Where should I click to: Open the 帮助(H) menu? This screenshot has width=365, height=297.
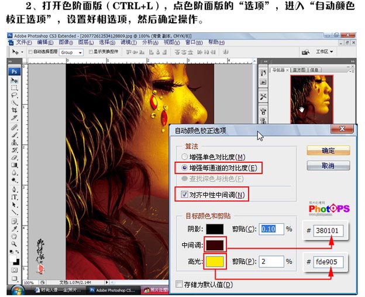point(216,42)
